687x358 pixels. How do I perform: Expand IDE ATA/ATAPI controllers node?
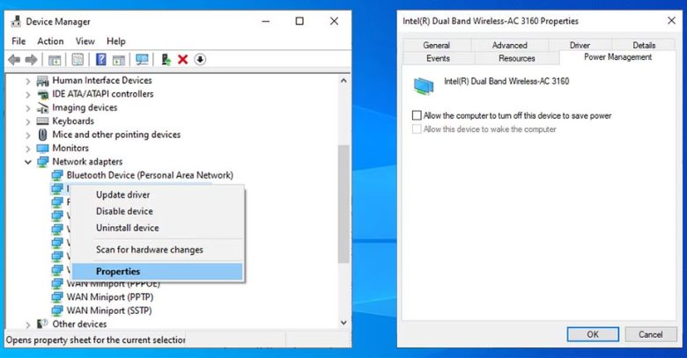[x=28, y=94]
